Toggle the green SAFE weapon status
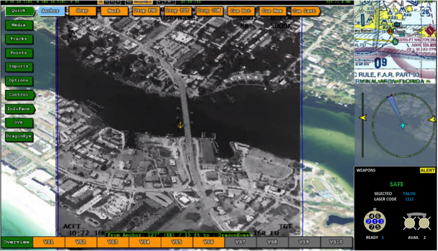 pyautogui.click(x=396, y=184)
